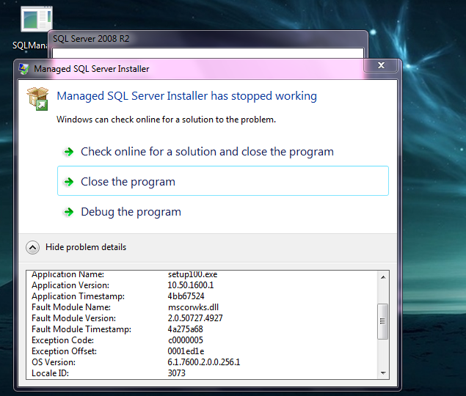466x396 pixels.
Task: Close the Managed SQL Server Installer dialog
Action: (381, 65)
